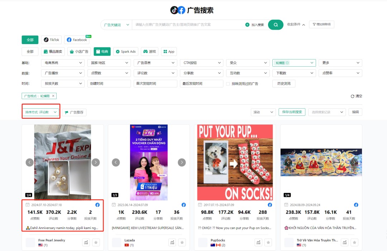The width and height of the screenshot is (387, 251).
Task: Go to next slide of Lazada Super Sale ad
Action: (182, 162)
